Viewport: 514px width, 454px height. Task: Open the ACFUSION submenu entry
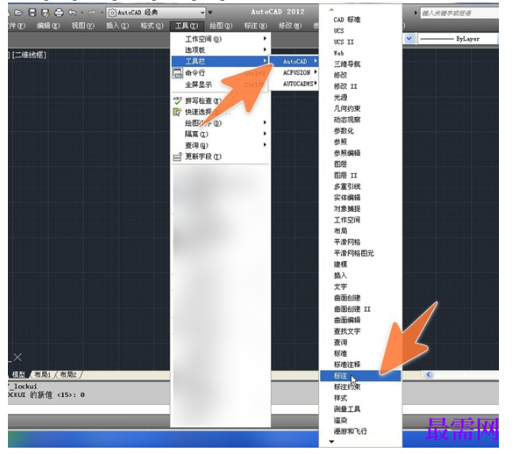(294, 72)
